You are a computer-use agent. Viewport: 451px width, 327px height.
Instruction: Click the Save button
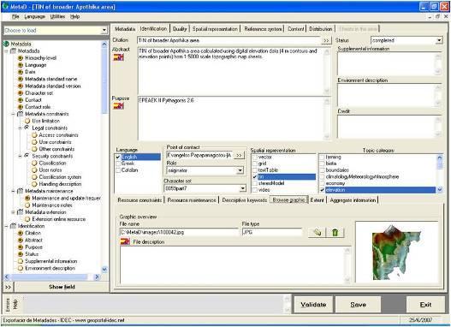[358, 305]
